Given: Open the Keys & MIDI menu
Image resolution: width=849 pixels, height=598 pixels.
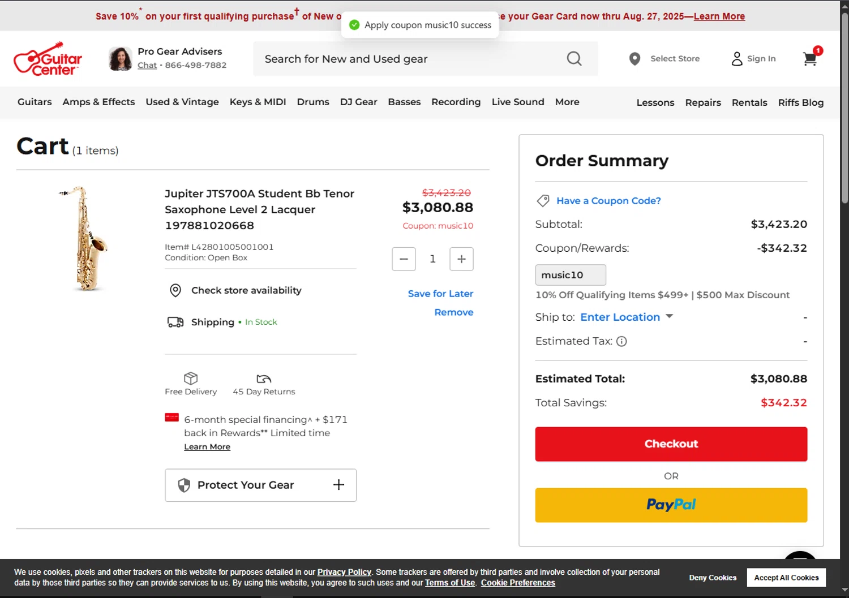Looking at the screenshot, I should coord(258,102).
